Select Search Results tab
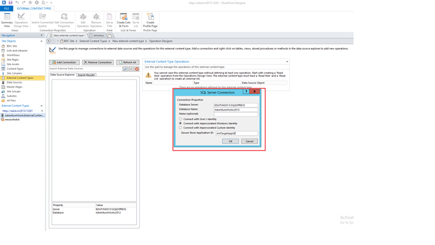The height and width of the screenshot is (245, 435). 86,75
